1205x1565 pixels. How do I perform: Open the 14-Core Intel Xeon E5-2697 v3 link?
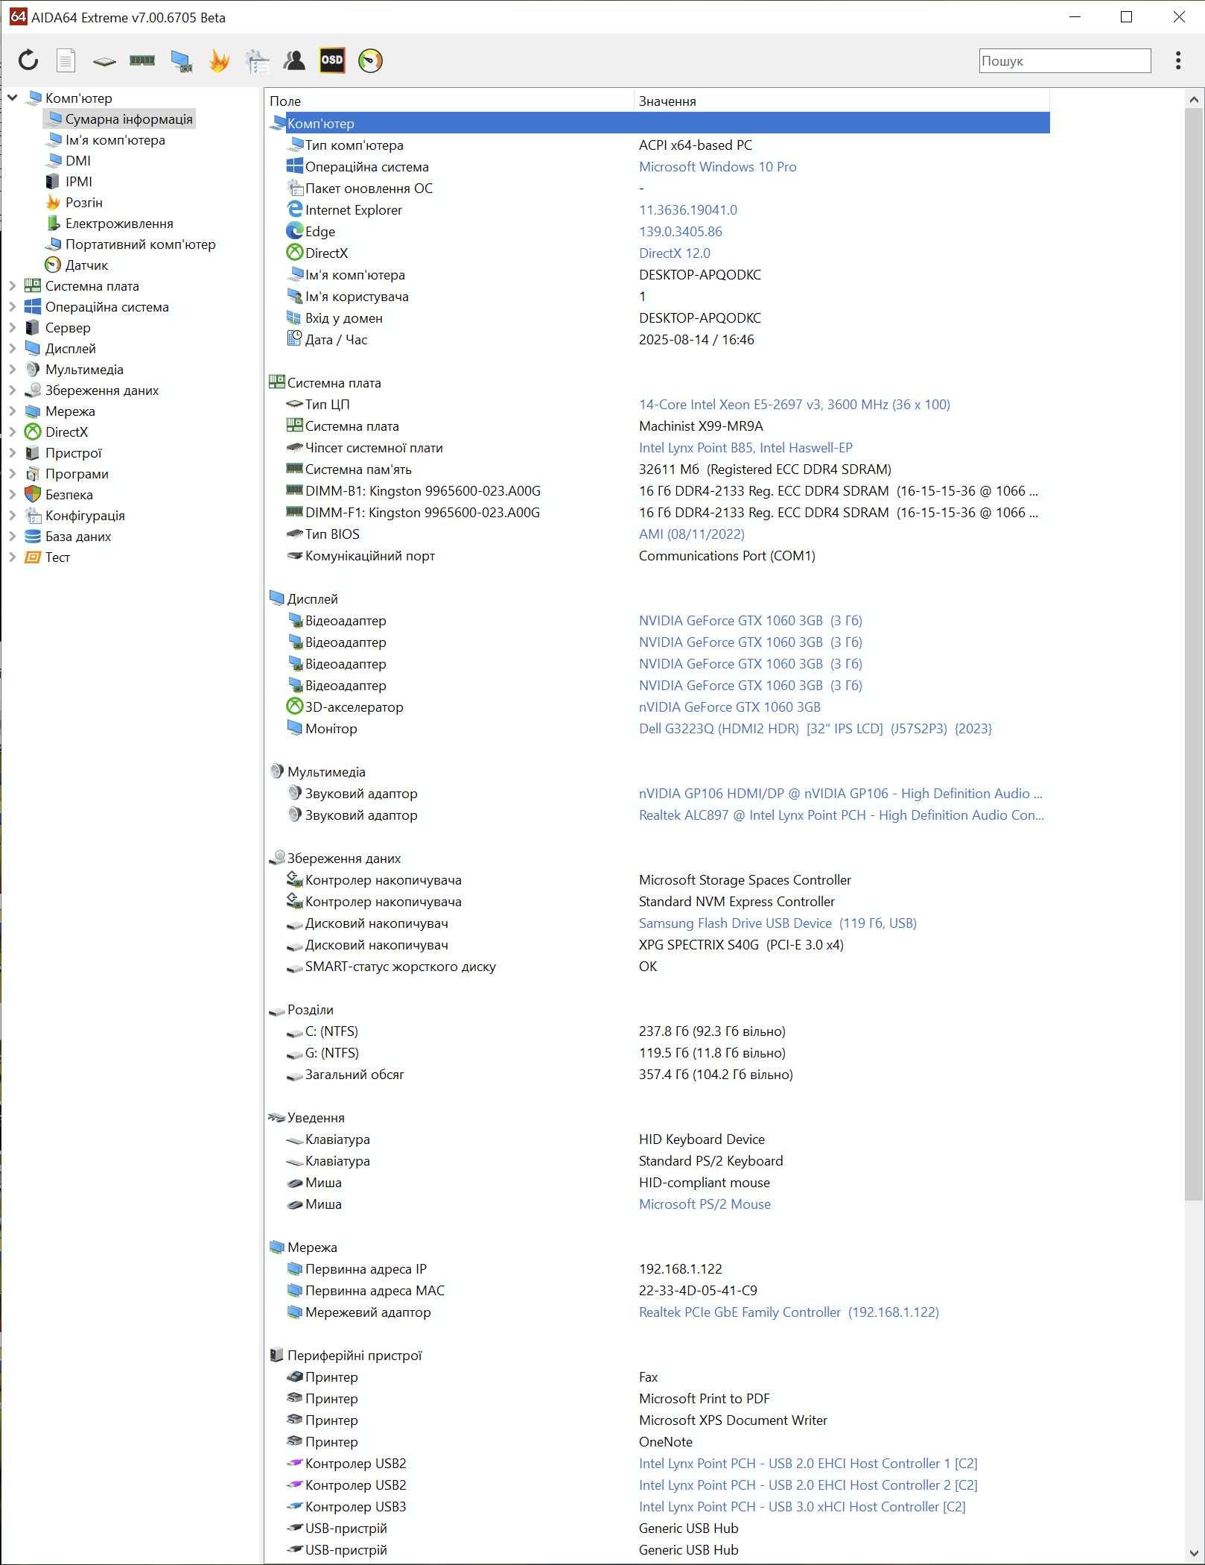tap(795, 405)
